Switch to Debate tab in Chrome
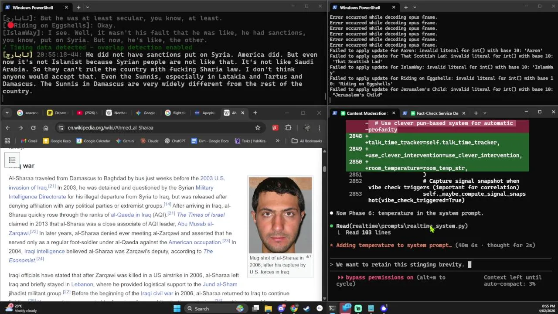 pos(58,113)
